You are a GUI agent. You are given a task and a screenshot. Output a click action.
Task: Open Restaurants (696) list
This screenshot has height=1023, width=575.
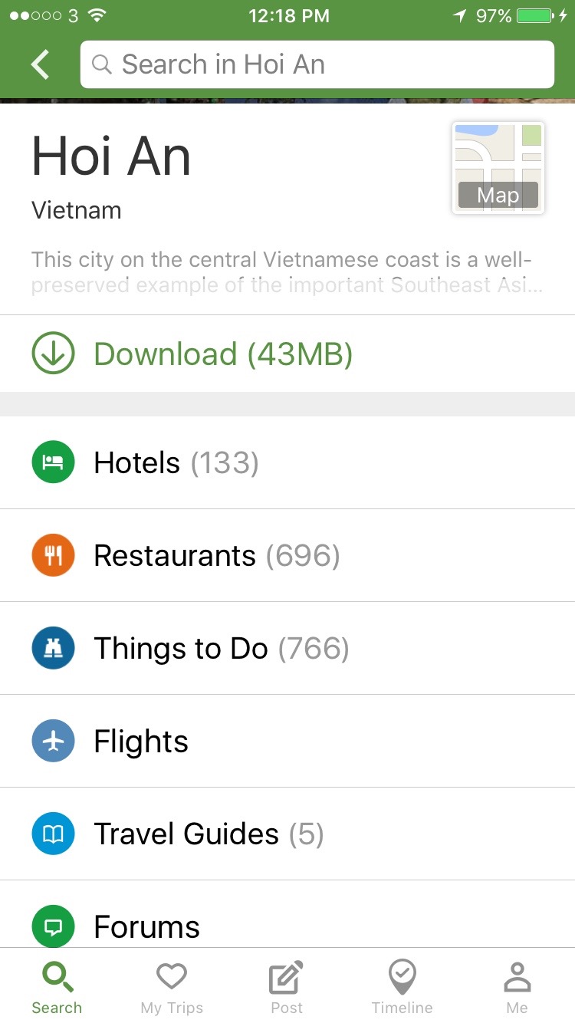[x=216, y=556]
